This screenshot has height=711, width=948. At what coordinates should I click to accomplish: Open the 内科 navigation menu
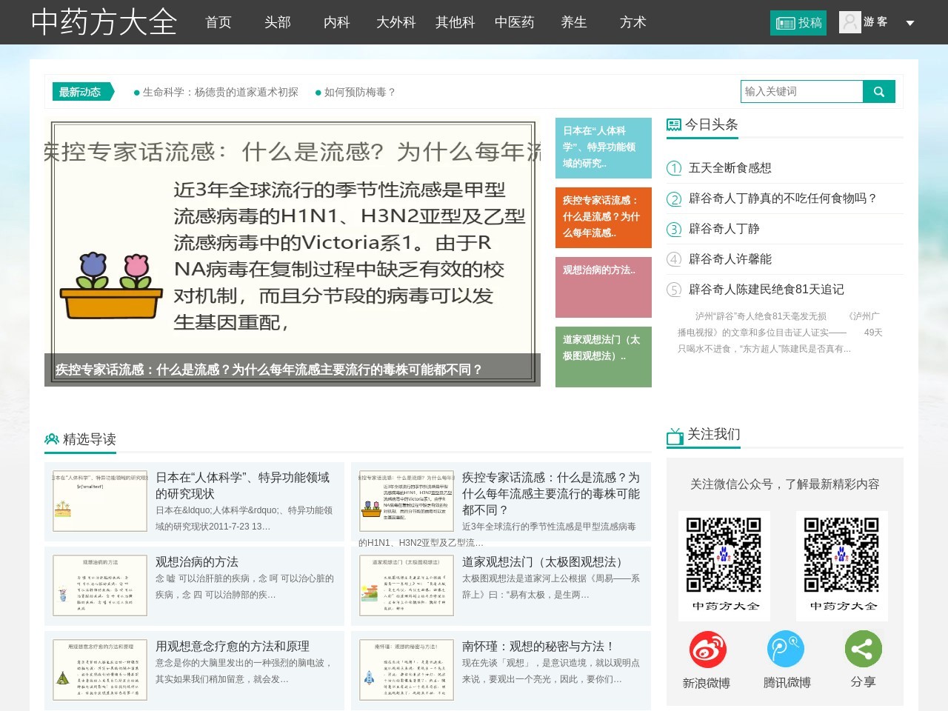point(337,23)
